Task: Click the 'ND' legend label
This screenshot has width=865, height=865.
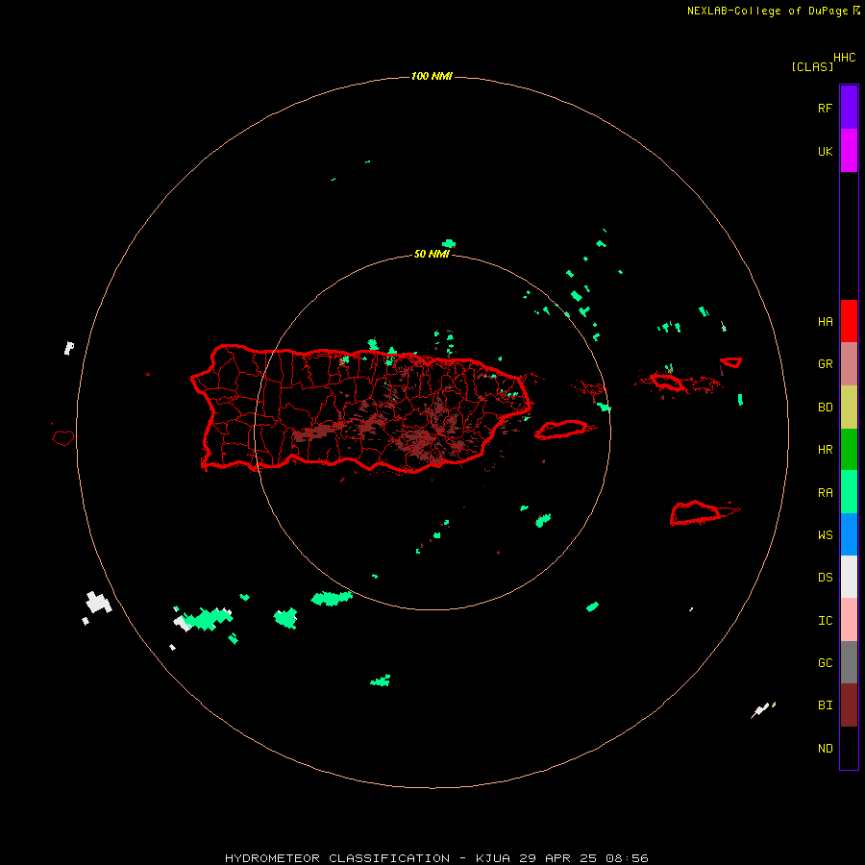Action: [x=825, y=748]
